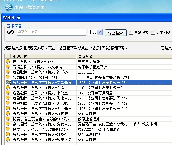Click chapter cell 第785章：什么时候回来的
The image size is (172, 145).
click(x=99, y=129)
